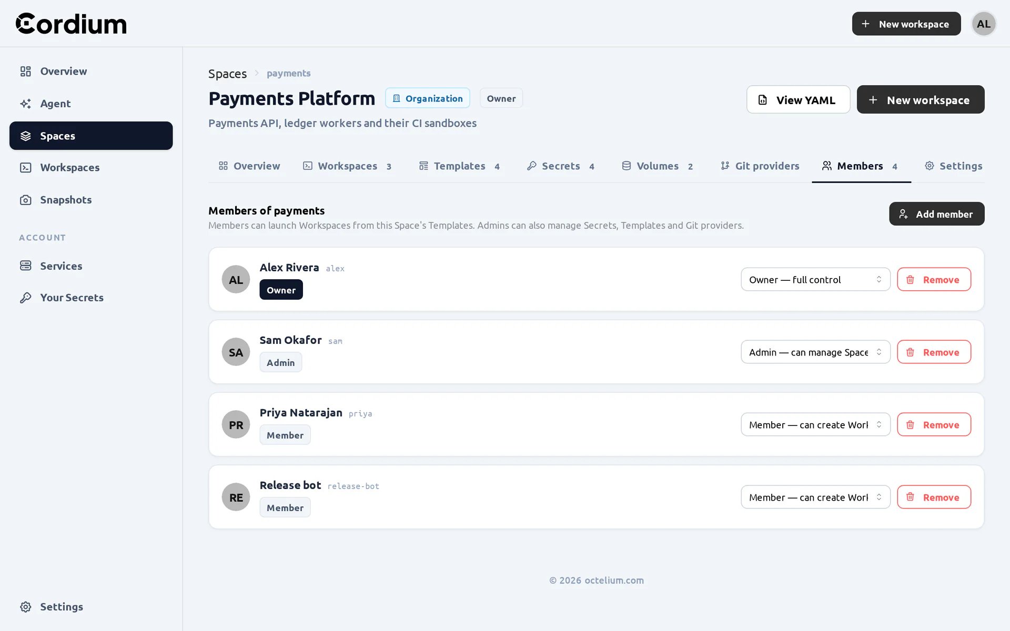The image size is (1010, 631).
Task: Expand Priya Natarajan's Member role dropdown
Action: (815, 424)
